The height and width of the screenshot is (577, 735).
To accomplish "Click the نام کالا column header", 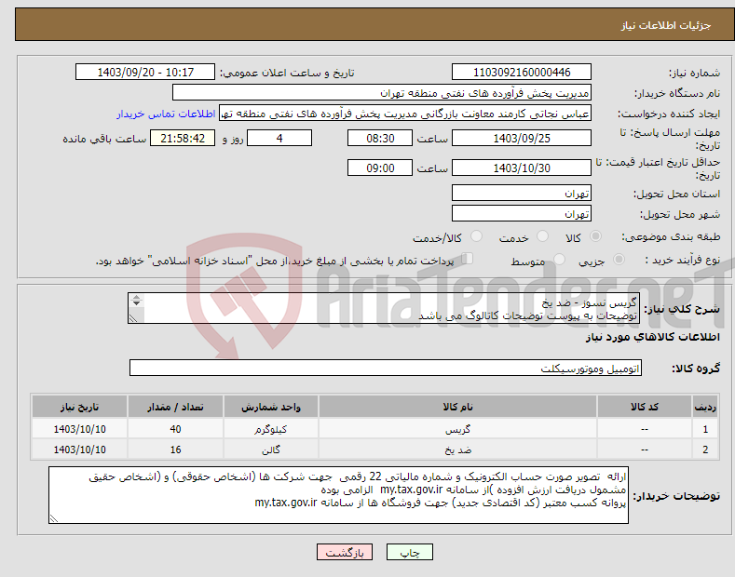I will (x=457, y=407).
